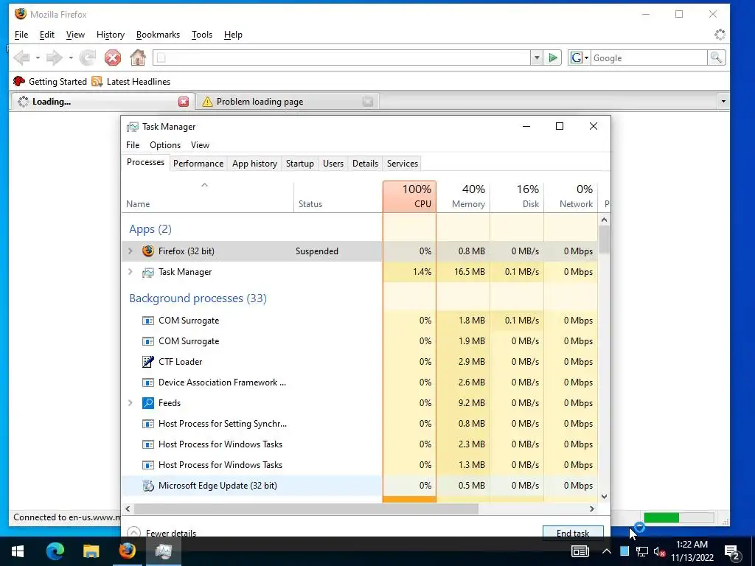Open the Firefox History menu
This screenshot has height=566, width=755.
pos(111,35)
